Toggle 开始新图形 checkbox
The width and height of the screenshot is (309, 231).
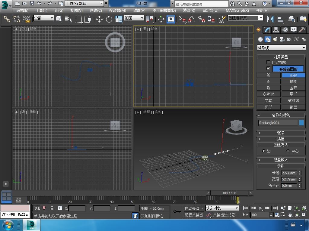click(268, 68)
